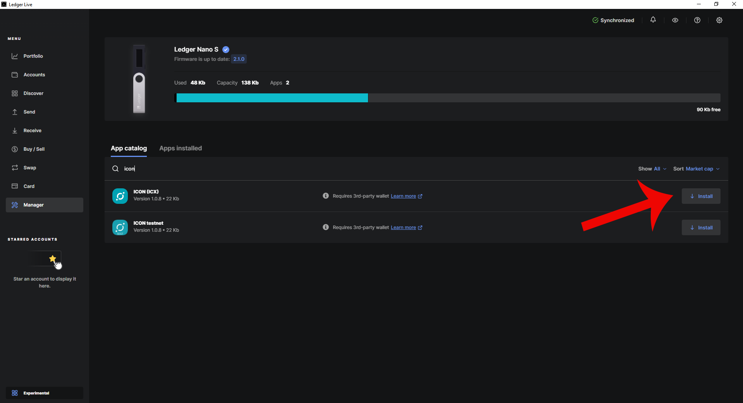This screenshot has width=743, height=403.
Task: Click the Swap arrows icon
Action: (x=15, y=168)
